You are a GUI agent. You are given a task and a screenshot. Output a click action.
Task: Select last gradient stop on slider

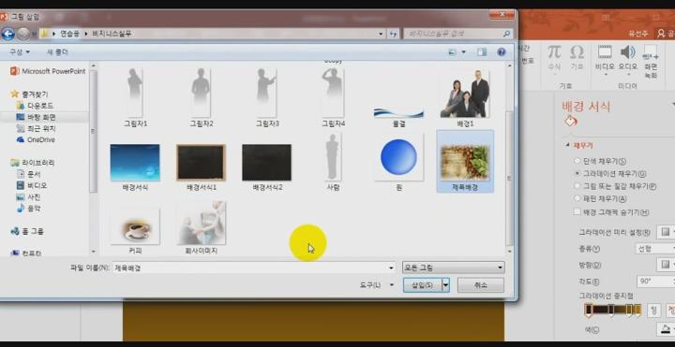coord(637,310)
